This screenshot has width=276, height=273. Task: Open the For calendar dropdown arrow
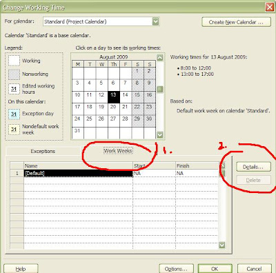(156, 21)
